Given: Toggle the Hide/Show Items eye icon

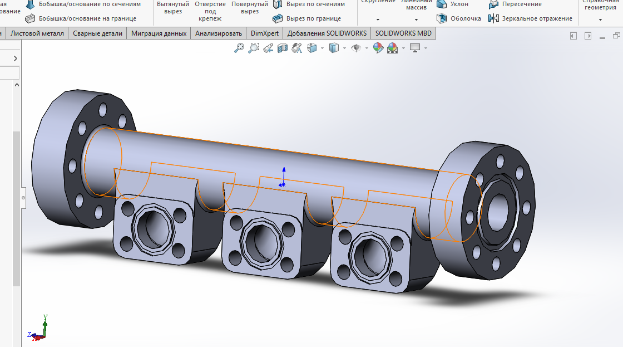Looking at the screenshot, I should point(355,48).
